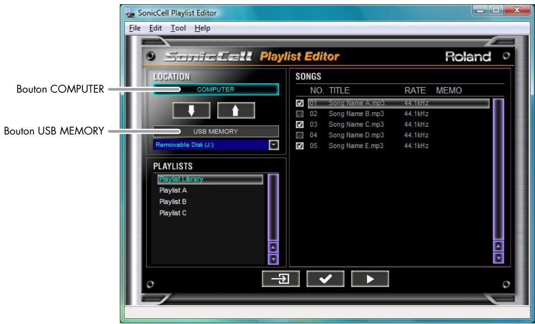
Task: Click songs list scrollbar down arrow
Action: 499,258
